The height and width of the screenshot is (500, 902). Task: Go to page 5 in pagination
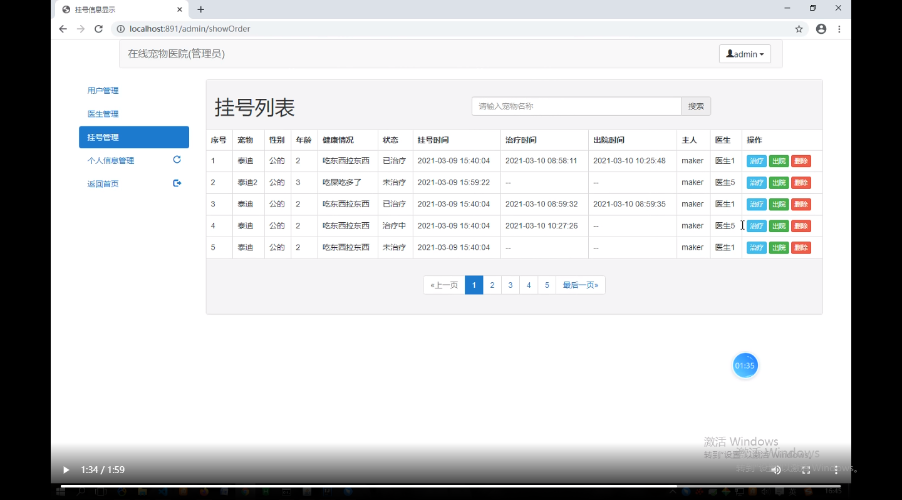[547, 285]
